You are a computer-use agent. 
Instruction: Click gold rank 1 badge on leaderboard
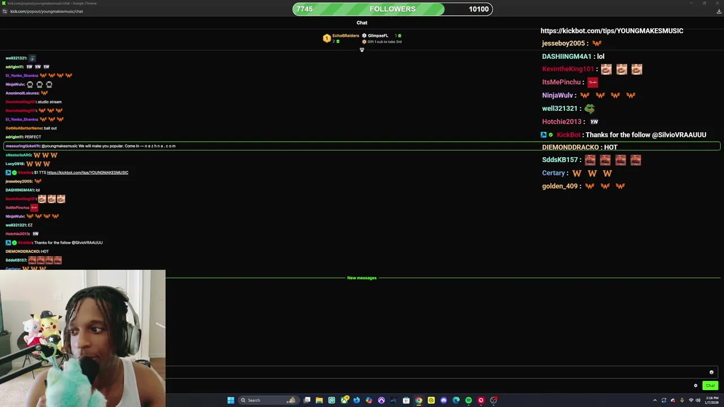327,38
